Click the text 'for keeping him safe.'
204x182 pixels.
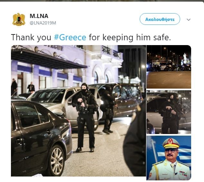pyautogui.click(x=130, y=37)
